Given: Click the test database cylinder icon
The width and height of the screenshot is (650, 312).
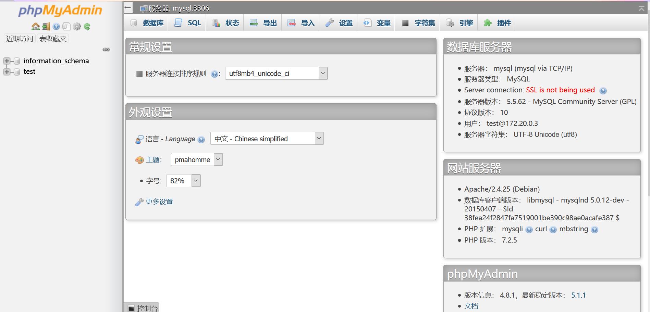Looking at the screenshot, I should (16, 72).
